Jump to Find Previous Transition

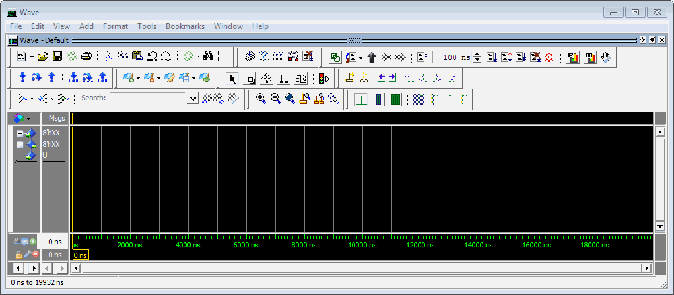[379, 78]
